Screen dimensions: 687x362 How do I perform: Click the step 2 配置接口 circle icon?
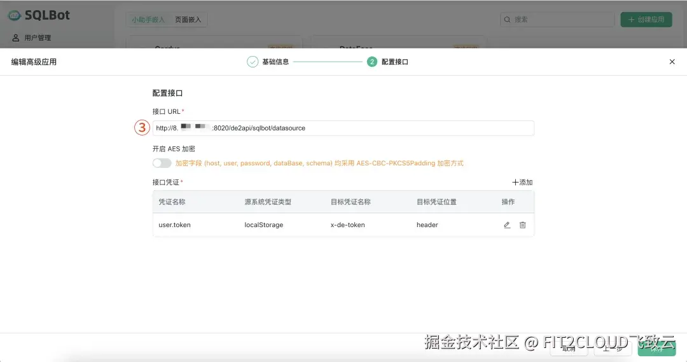(372, 62)
